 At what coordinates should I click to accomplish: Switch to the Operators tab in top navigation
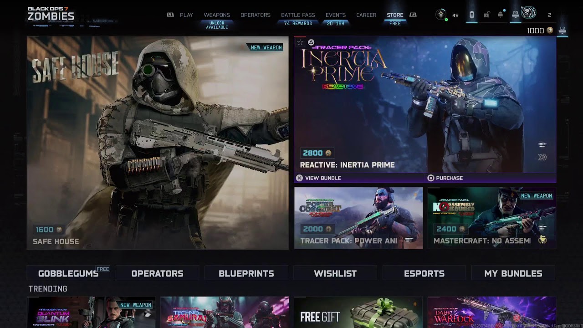pos(256,15)
